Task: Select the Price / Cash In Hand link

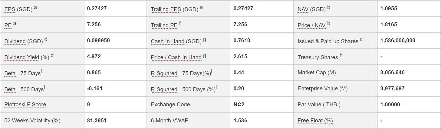Action: click(176, 57)
